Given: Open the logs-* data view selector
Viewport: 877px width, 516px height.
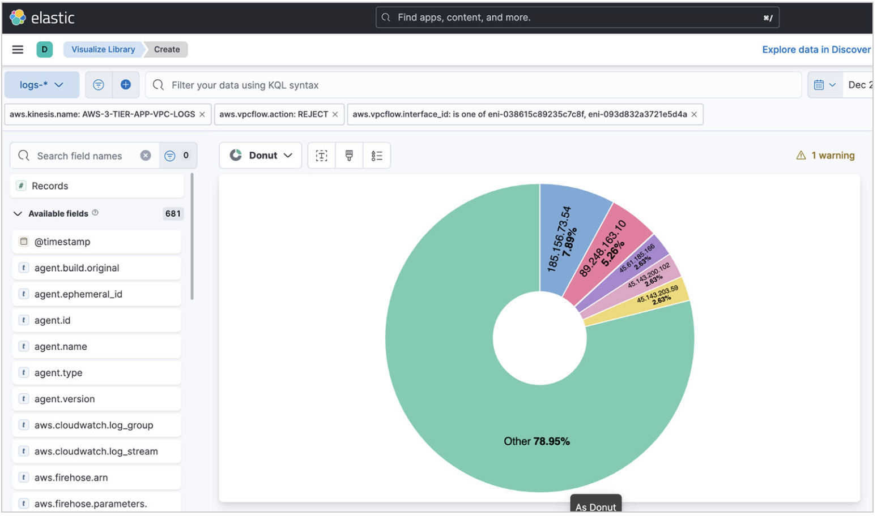Looking at the screenshot, I should pyautogui.click(x=41, y=84).
